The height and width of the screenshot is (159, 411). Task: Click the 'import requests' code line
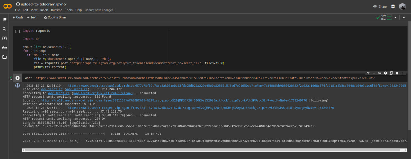coord(37,31)
